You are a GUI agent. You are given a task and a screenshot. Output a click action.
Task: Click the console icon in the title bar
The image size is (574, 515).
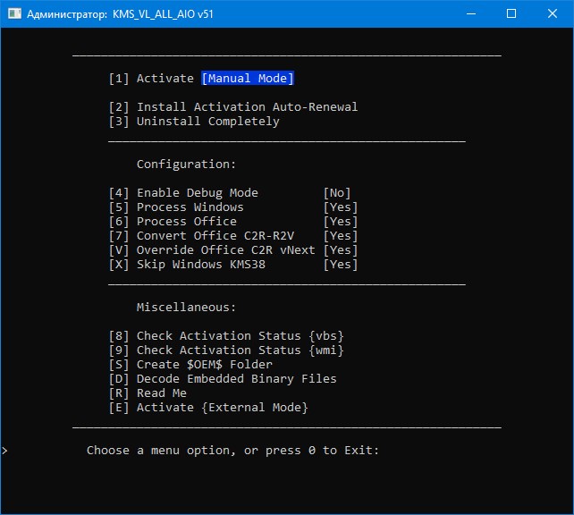point(15,13)
